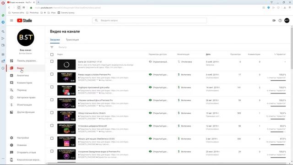Open the Photoshop bookmark folder
293x165 pixels.
point(33,13)
